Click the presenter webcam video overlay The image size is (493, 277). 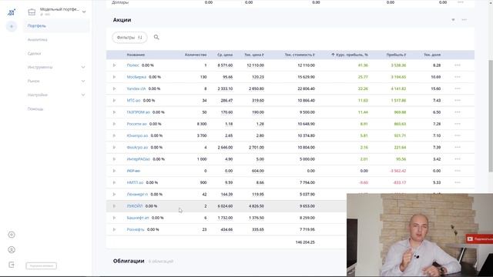pos(420,235)
